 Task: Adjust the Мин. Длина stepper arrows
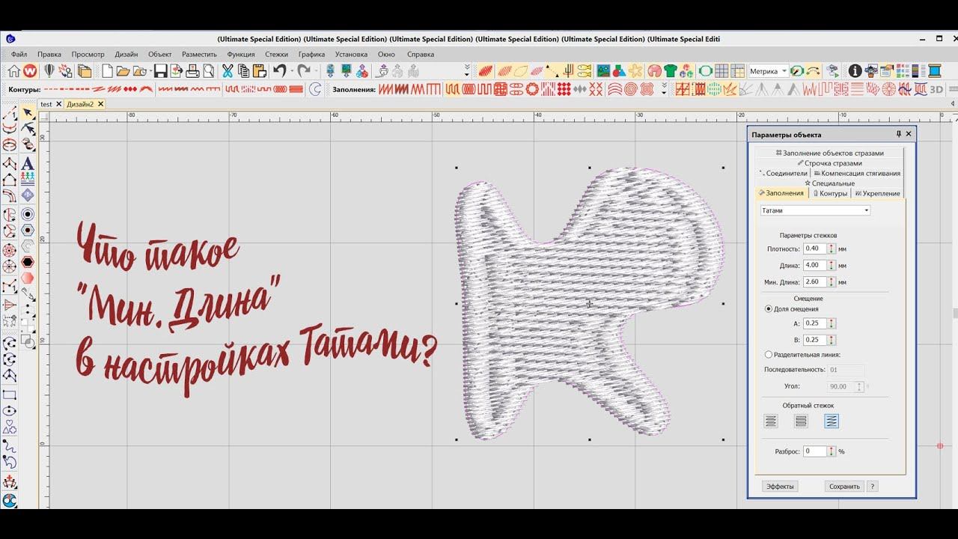(832, 282)
